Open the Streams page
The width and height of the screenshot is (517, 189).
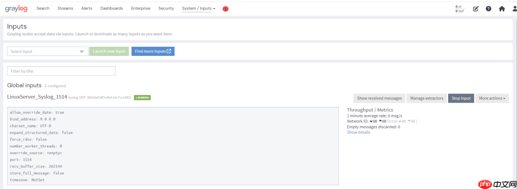[x=65, y=9]
